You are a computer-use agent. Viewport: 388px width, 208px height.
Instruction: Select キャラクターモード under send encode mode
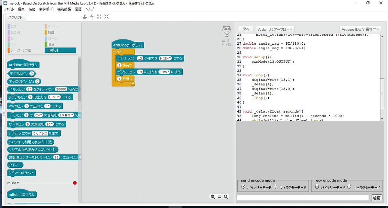pyautogui.click(x=275, y=186)
